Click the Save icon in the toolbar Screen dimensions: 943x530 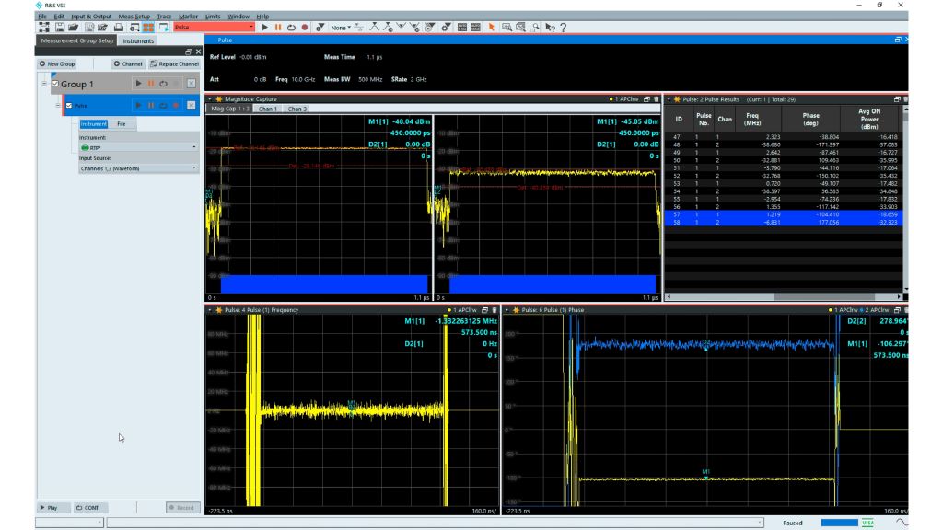59,28
